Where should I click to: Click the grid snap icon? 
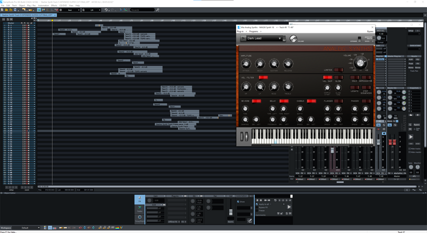[61, 10]
